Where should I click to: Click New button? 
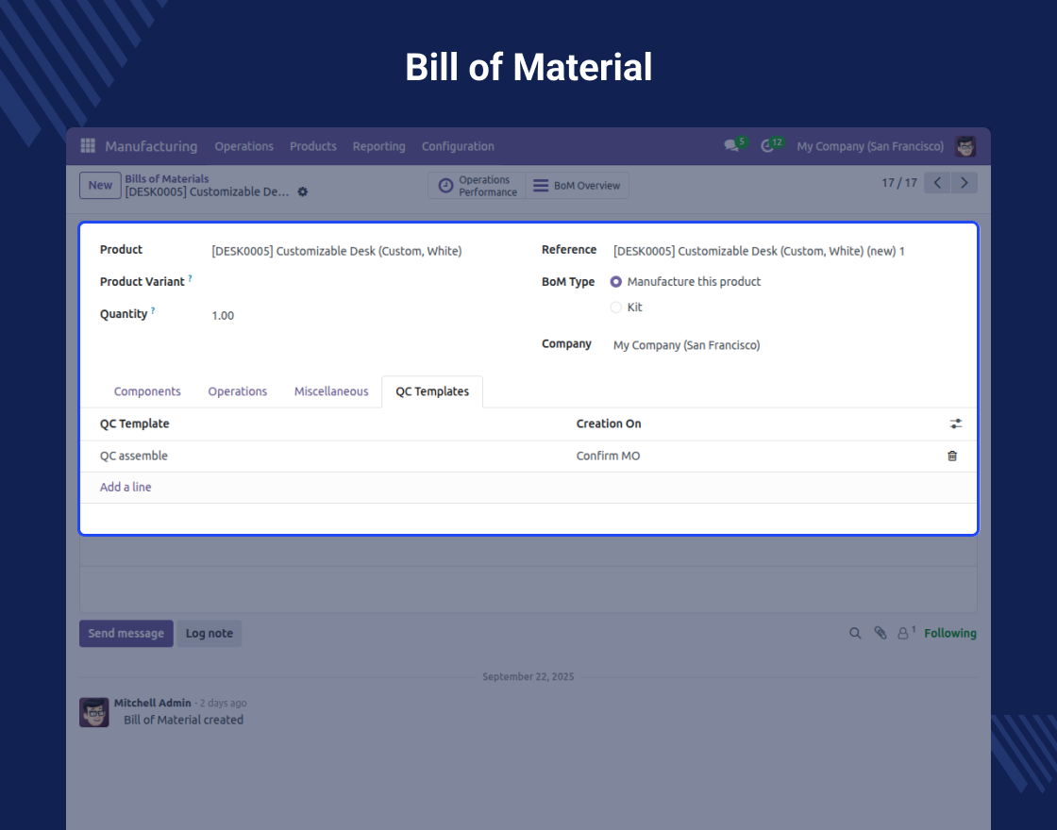[100, 185]
